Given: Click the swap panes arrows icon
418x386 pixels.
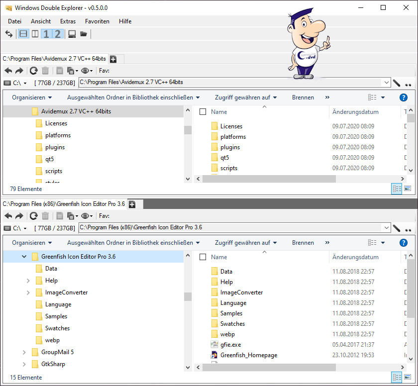Looking at the screenshot, I should point(8,34).
